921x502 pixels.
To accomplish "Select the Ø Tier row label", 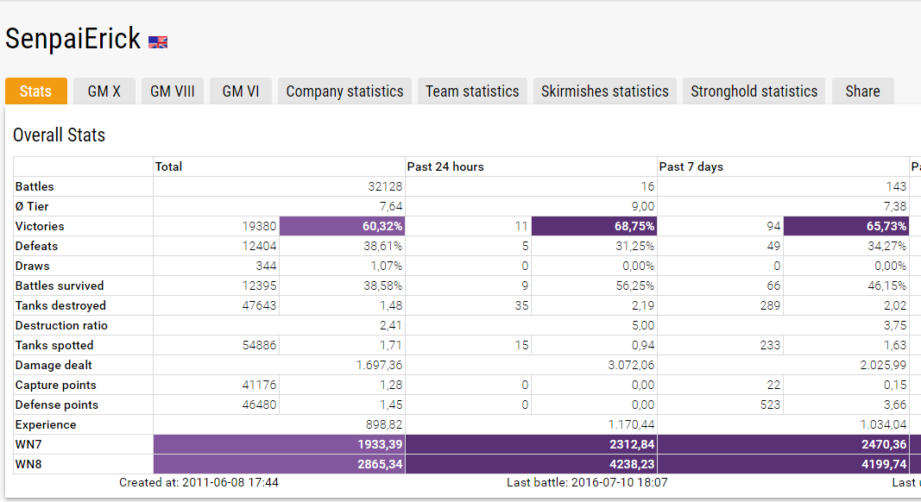I will coord(32,207).
